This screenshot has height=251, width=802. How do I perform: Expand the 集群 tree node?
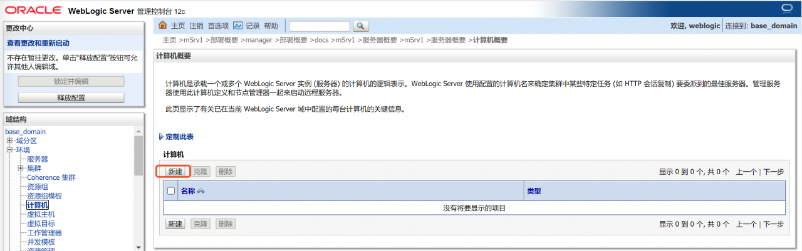21,169
